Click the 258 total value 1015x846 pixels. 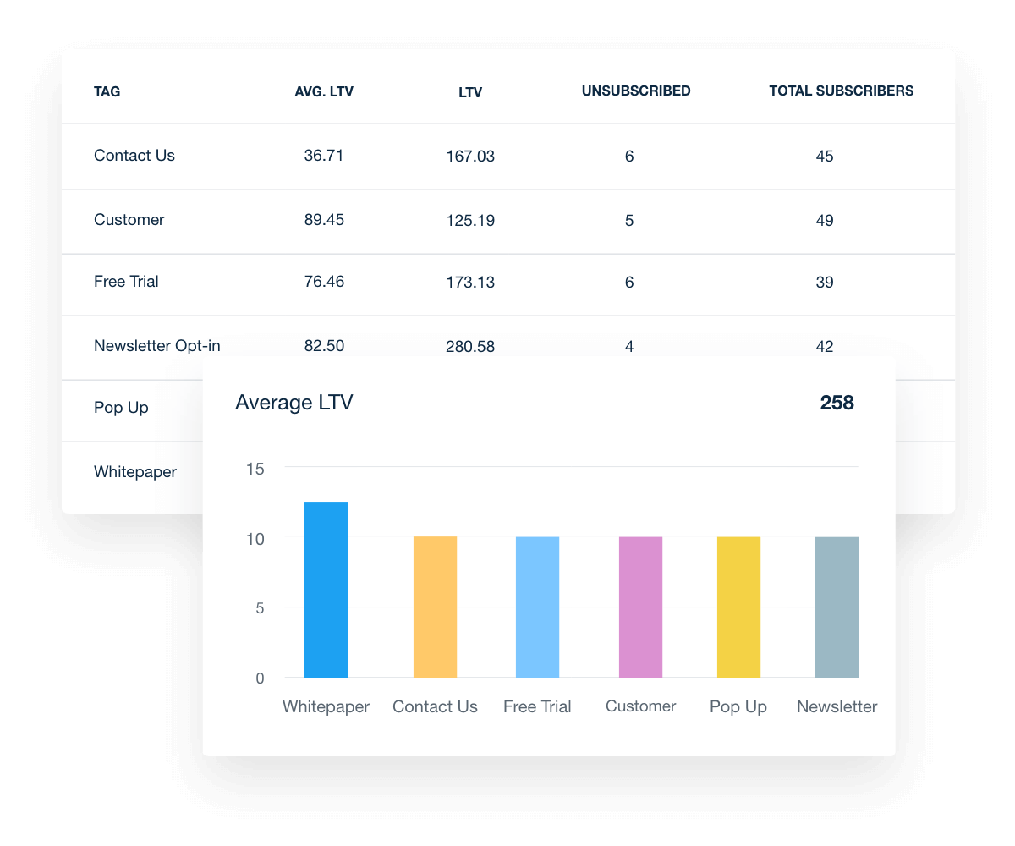tap(837, 403)
